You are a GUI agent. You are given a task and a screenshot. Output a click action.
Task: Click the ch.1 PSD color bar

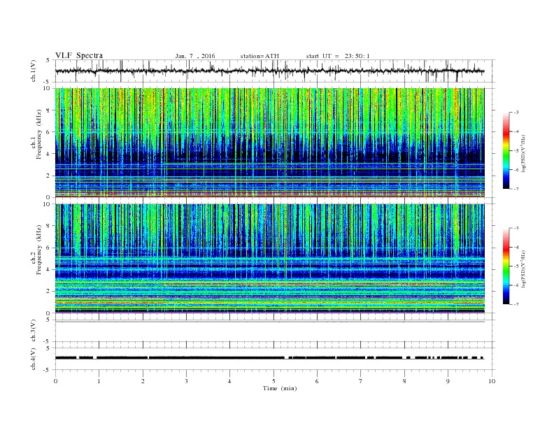tap(506, 150)
